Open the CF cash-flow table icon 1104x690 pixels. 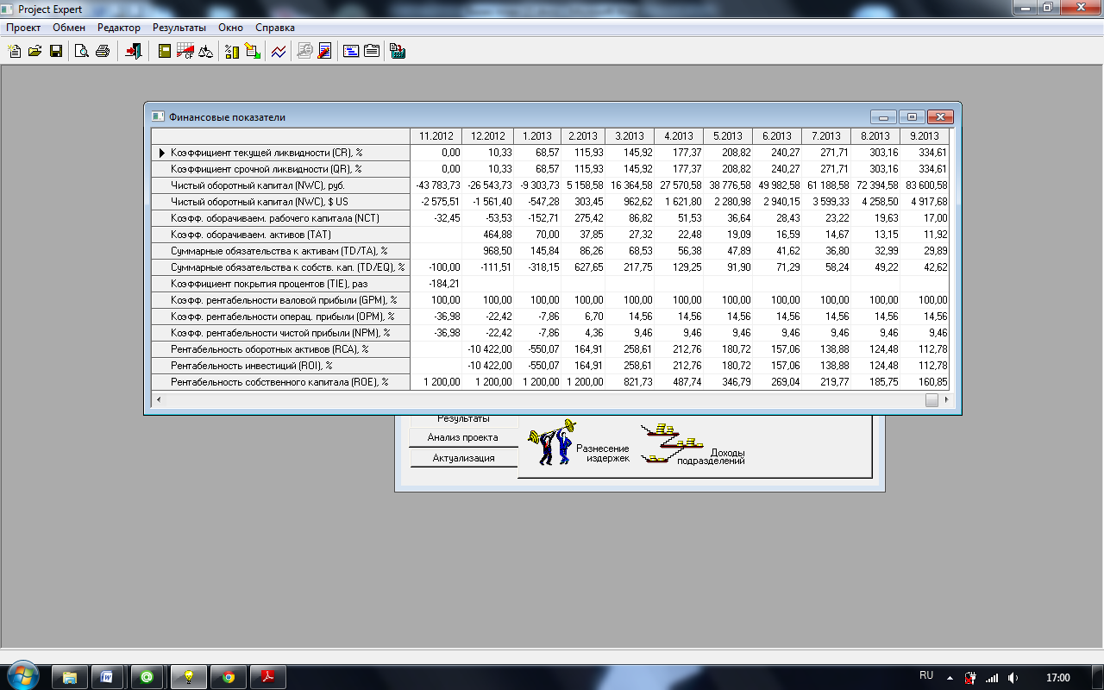point(185,51)
